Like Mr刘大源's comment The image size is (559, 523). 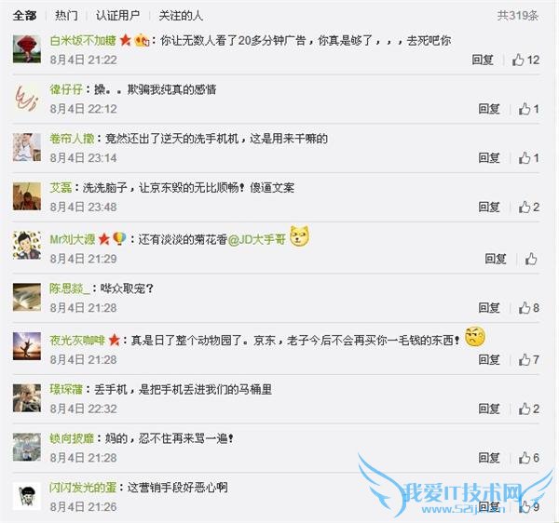531,259
